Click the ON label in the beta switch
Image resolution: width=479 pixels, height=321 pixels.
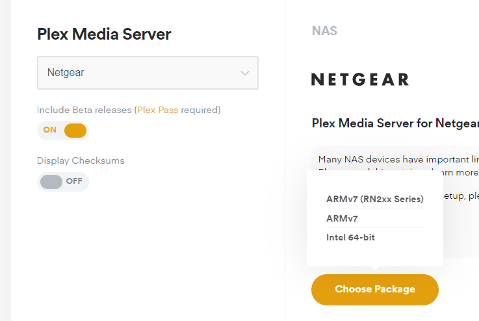(50, 130)
